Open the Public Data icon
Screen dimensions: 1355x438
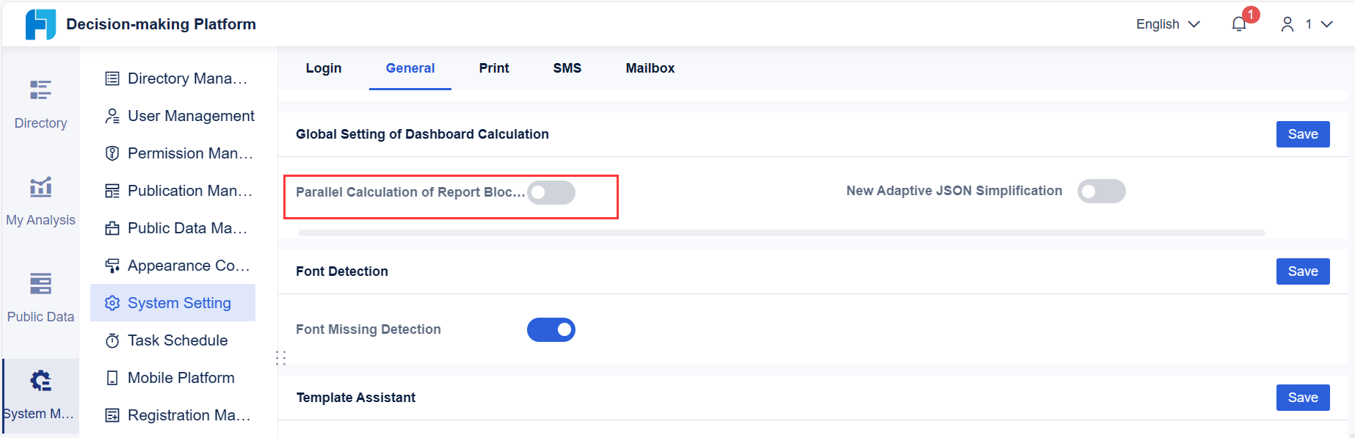pyautogui.click(x=40, y=284)
